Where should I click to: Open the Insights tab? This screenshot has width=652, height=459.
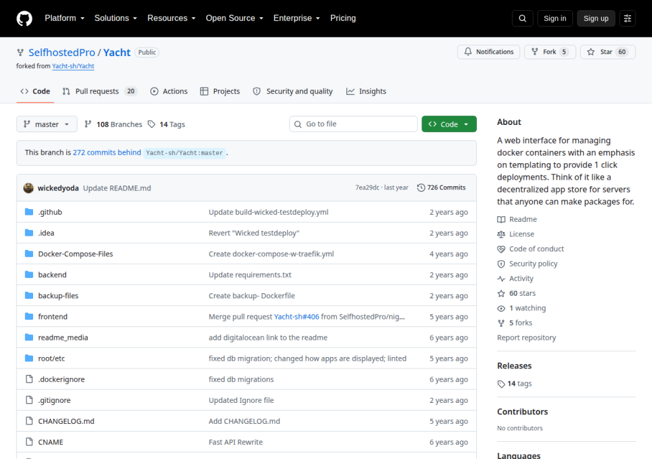[366, 91]
